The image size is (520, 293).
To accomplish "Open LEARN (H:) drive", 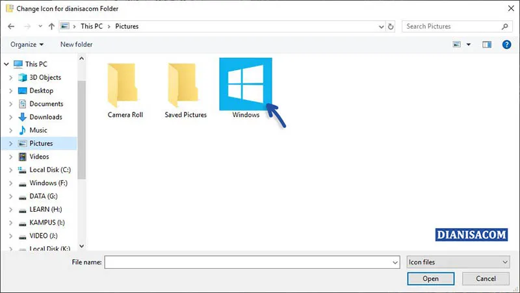I will click(45, 209).
